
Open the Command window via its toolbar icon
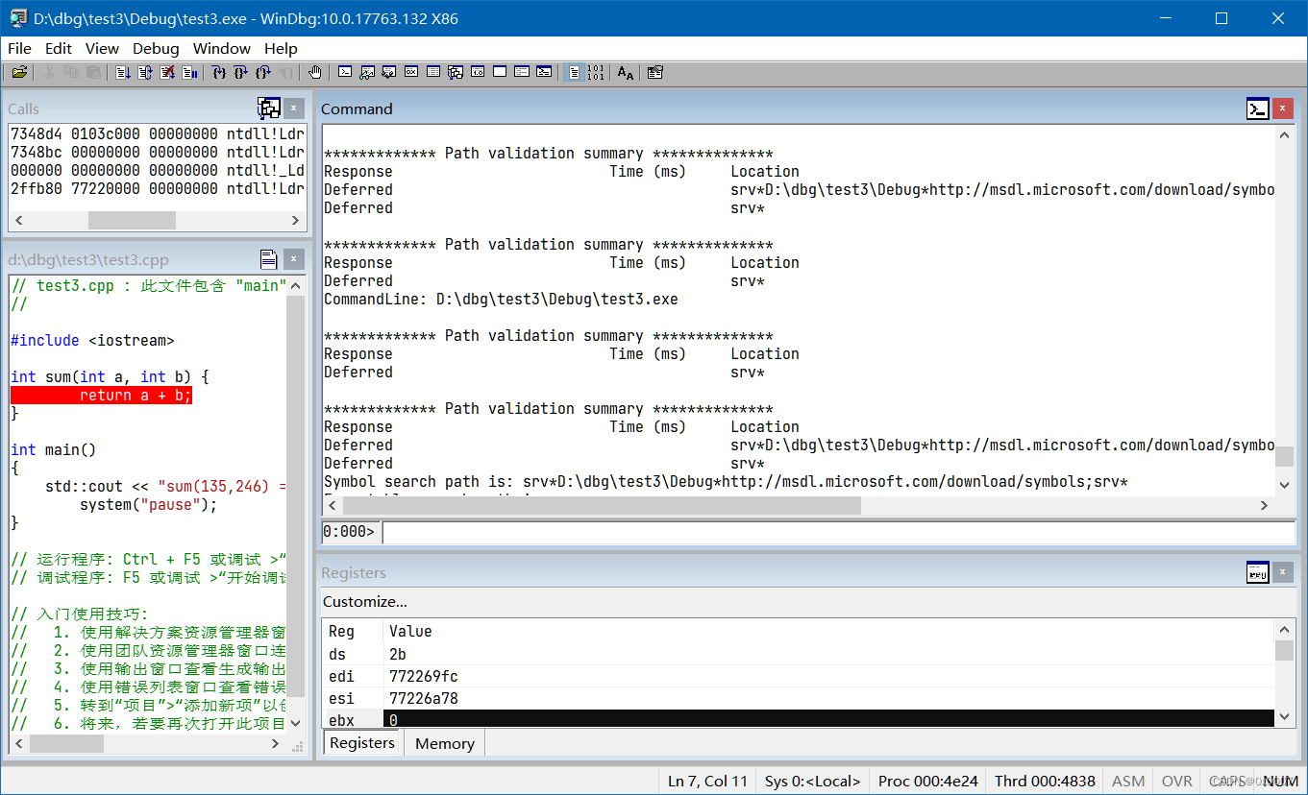click(x=345, y=72)
